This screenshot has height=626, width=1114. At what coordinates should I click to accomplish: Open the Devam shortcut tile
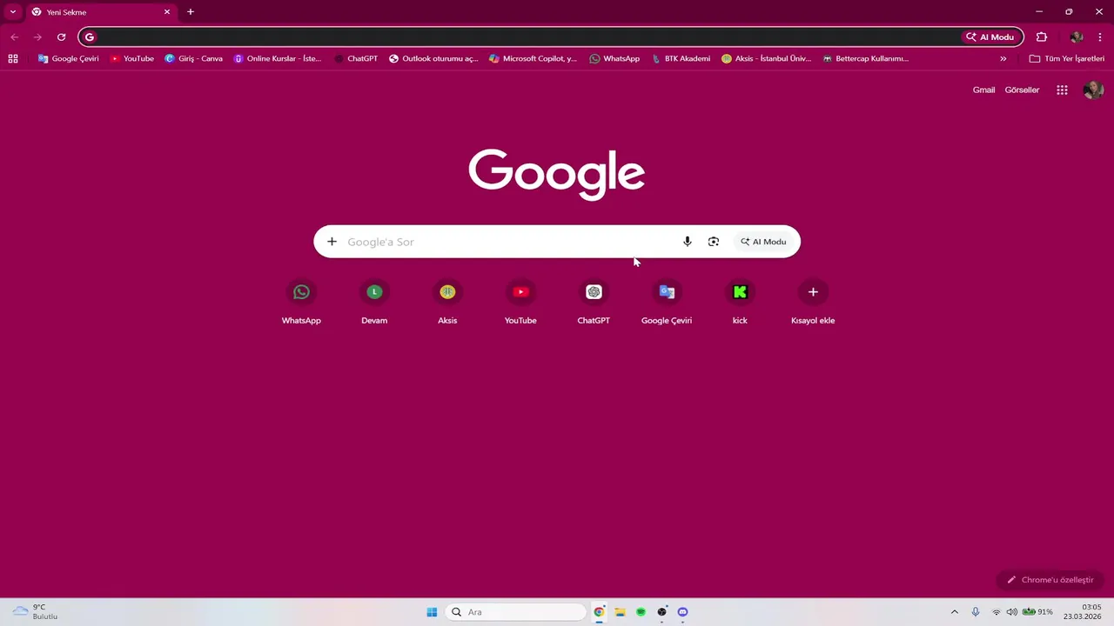pyautogui.click(x=374, y=303)
